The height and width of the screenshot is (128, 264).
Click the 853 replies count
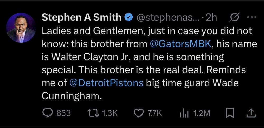64,113
